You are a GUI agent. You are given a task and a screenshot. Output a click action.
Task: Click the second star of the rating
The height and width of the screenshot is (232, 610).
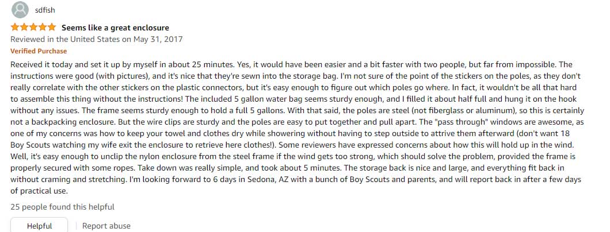[24, 27]
